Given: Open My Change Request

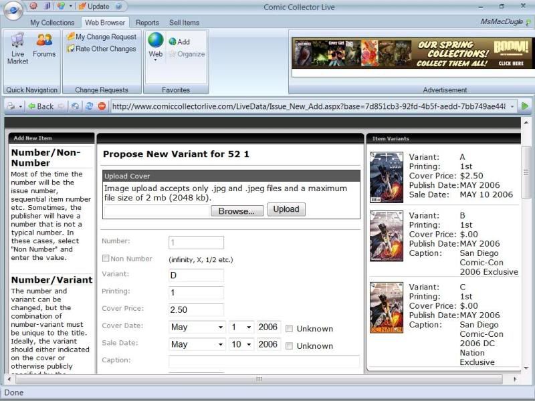Looking at the screenshot, I should click(x=102, y=37).
